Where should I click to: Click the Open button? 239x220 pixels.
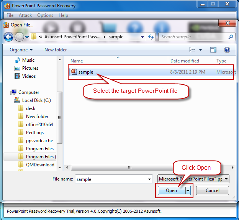[x=172, y=190]
